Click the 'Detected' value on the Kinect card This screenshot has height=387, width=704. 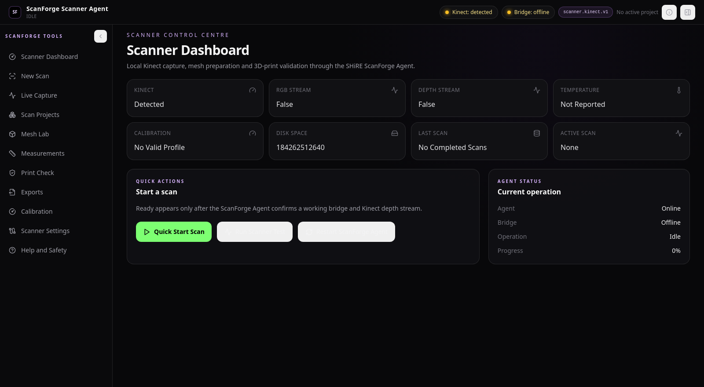[x=149, y=104]
